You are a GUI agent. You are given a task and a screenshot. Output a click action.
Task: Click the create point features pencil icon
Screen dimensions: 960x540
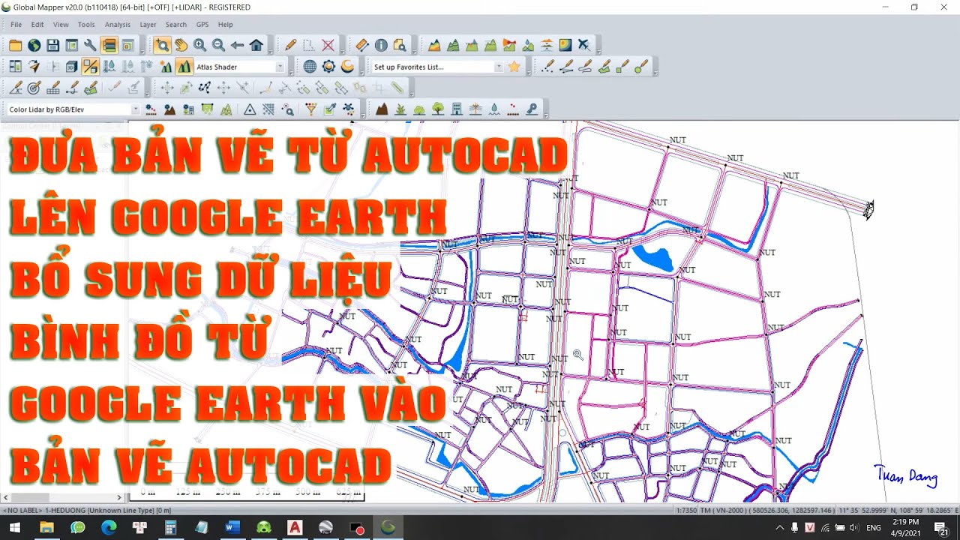(x=548, y=67)
